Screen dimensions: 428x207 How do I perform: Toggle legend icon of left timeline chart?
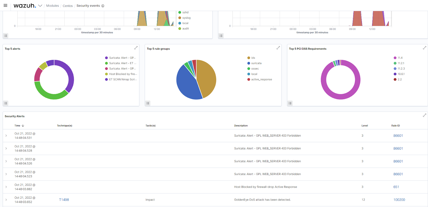(6, 35)
